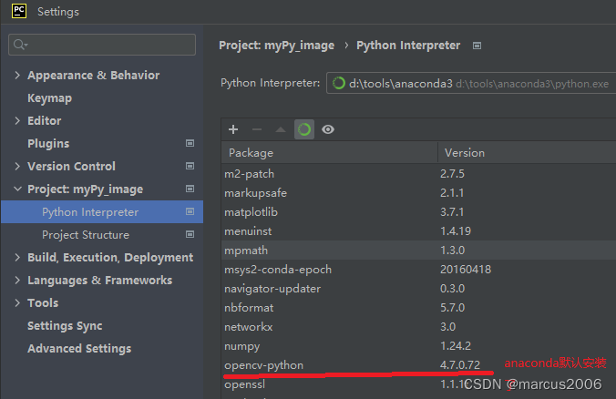The height and width of the screenshot is (399, 616).
Task: Click the settings search field
Action: click(102, 45)
